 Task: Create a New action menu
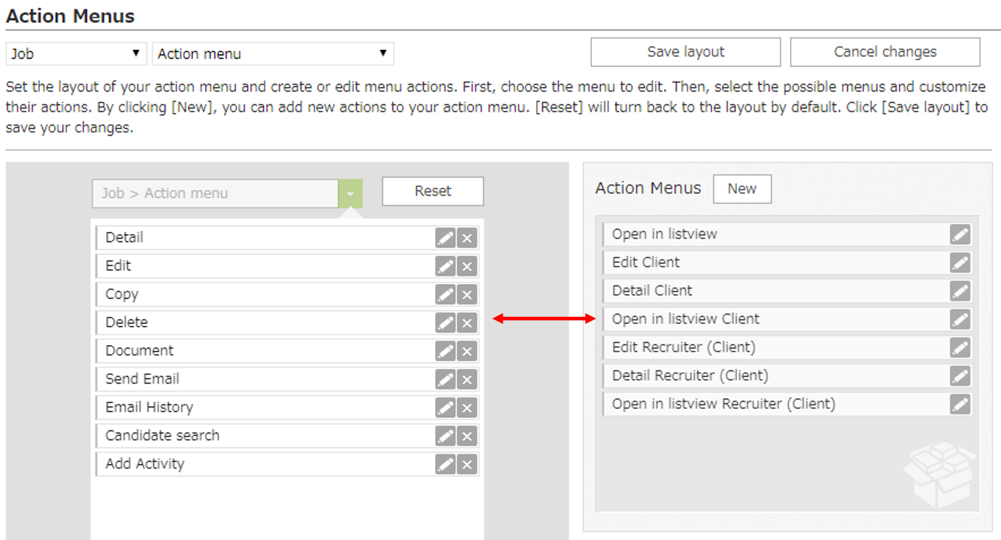(741, 188)
